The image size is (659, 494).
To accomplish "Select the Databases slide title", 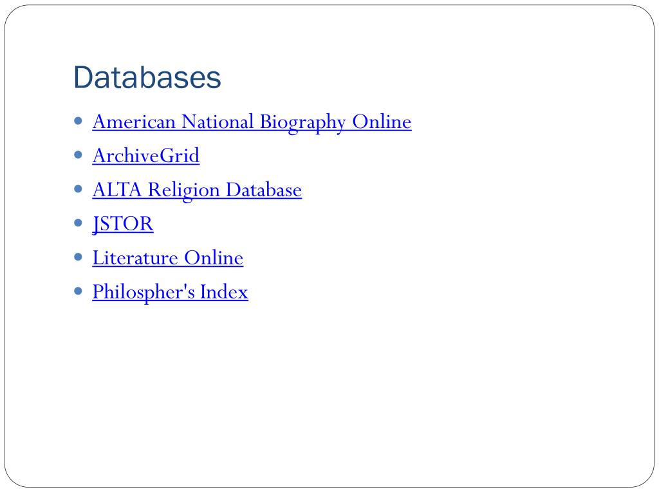I will 147,78.
